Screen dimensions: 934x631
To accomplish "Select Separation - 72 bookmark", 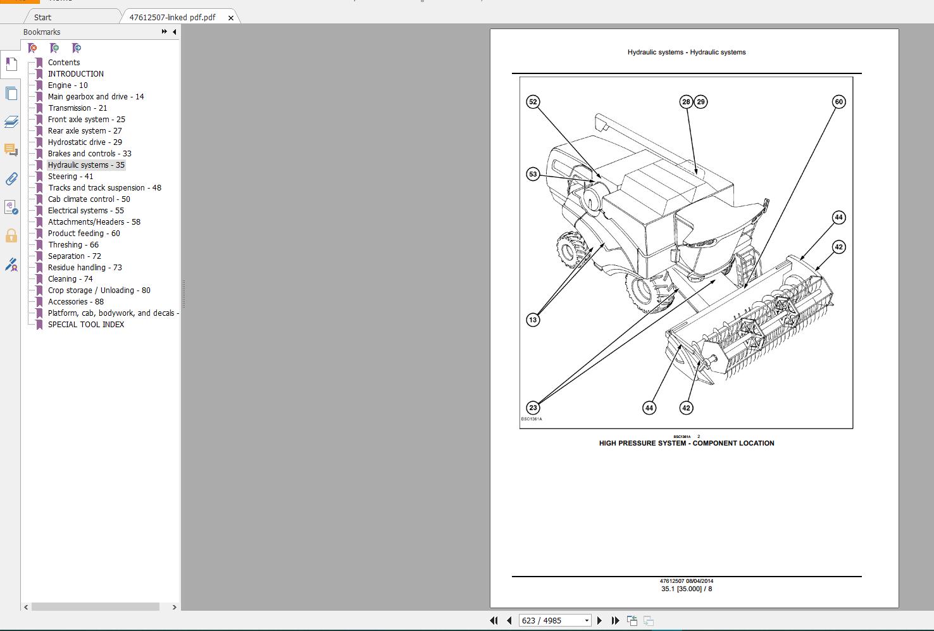I will tap(75, 256).
